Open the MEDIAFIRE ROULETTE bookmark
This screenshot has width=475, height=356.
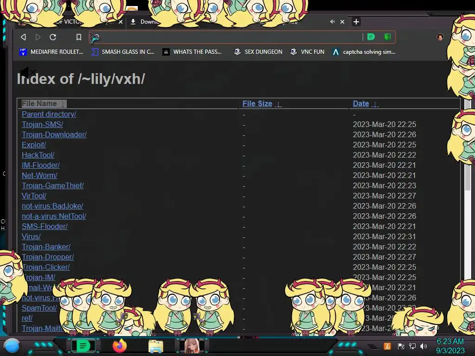pos(51,52)
